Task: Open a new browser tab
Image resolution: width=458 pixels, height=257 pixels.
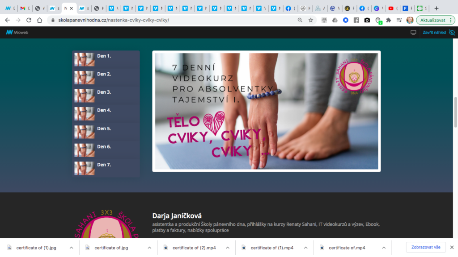Action: (437, 8)
